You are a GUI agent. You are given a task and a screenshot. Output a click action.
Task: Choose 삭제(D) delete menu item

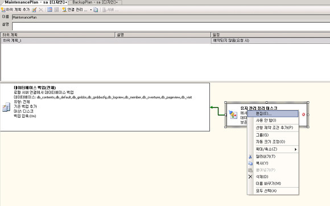pyautogui.click(x=273, y=176)
